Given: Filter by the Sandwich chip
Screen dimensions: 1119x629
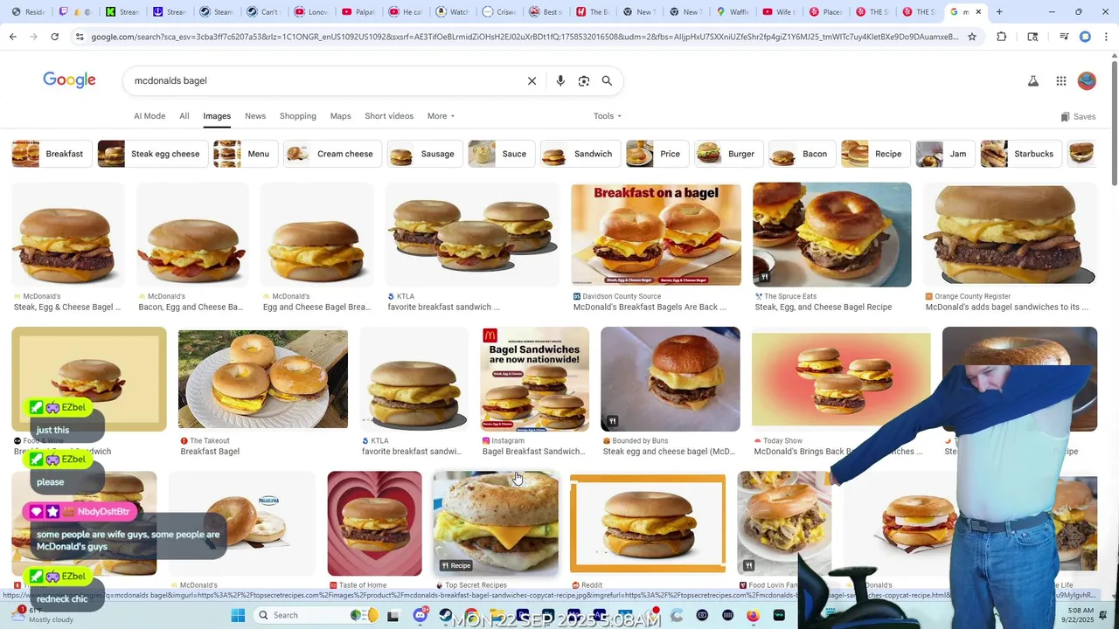Looking at the screenshot, I should point(580,154).
